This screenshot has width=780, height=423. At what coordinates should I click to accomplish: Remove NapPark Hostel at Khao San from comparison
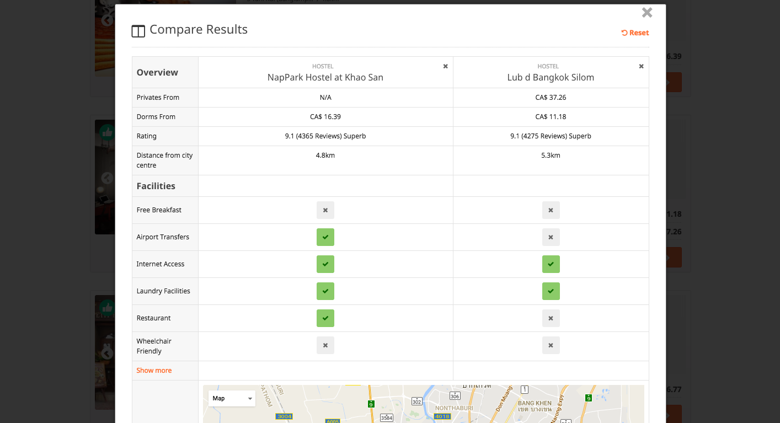[x=446, y=66]
